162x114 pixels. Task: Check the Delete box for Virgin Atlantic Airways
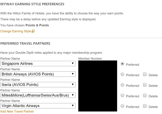point(145,106)
